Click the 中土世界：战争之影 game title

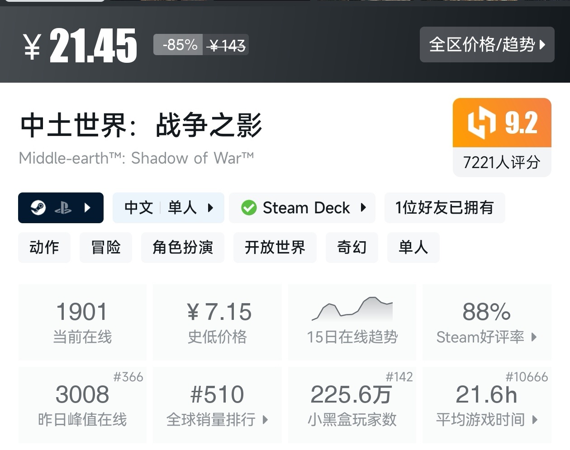[141, 125]
